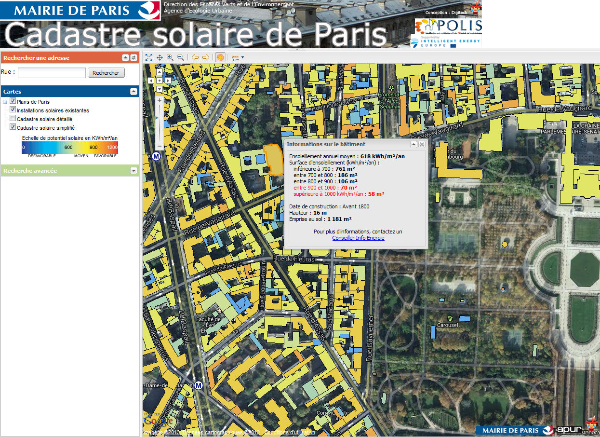Uncheck Plans de Paris layer
Screen dimensions: 600x437
tap(13, 101)
